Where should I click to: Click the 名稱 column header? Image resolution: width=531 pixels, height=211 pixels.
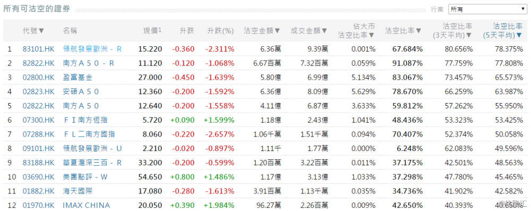point(70,31)
